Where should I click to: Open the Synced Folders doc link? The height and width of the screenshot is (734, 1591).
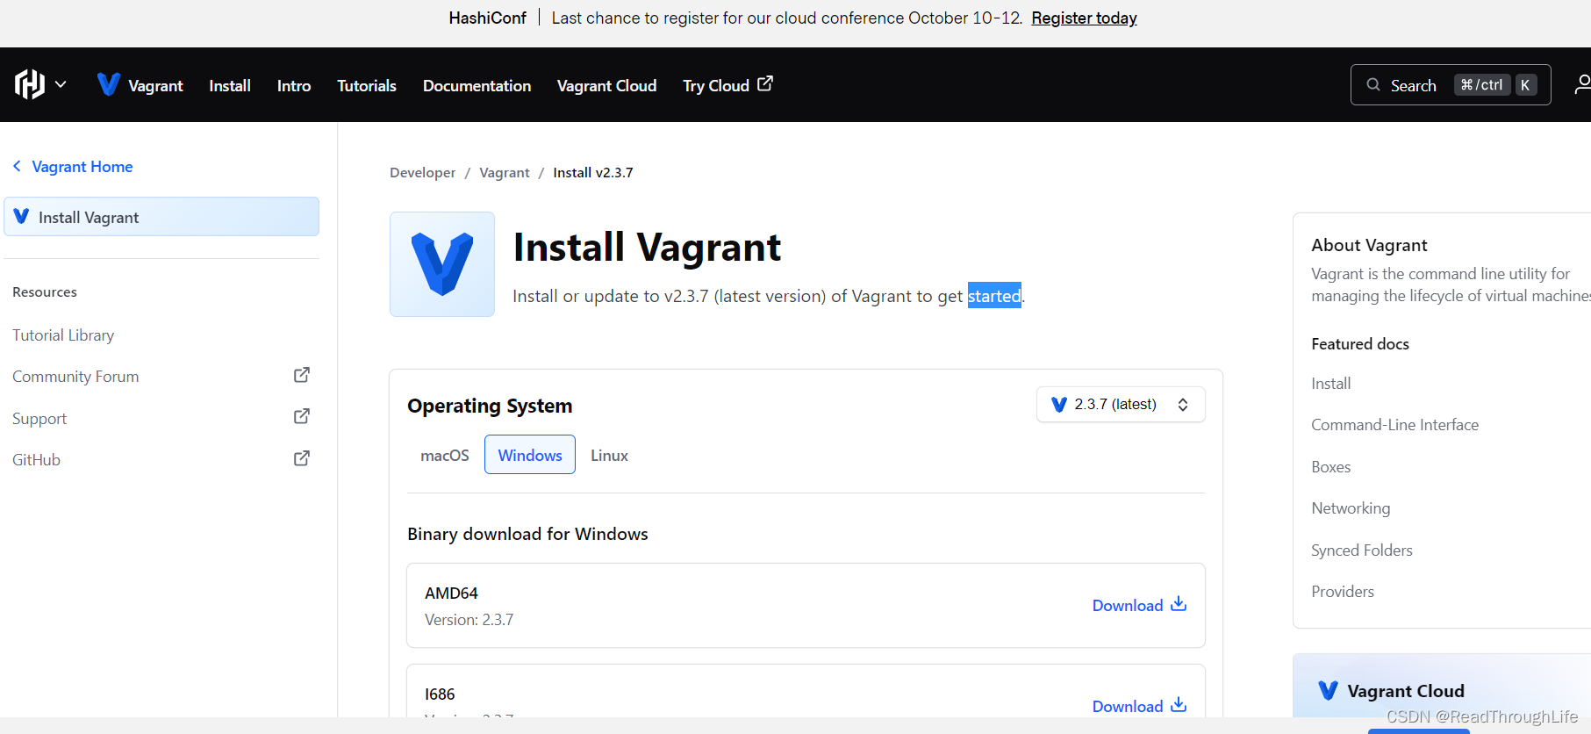click(1362, 550)
